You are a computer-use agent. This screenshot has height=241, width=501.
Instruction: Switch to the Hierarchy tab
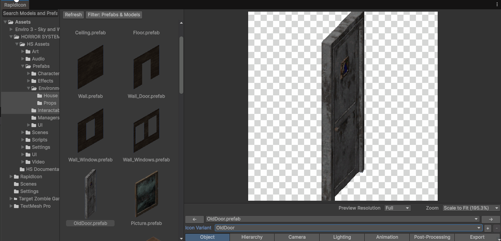pos(252,237)
